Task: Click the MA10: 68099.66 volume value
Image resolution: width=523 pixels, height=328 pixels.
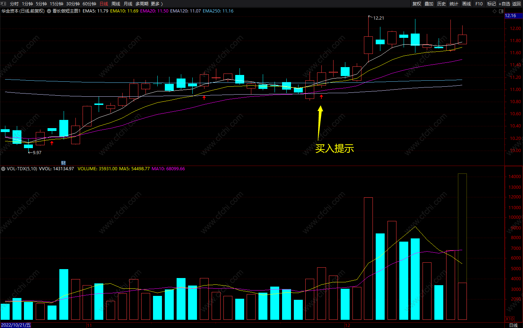Action: 168,169
